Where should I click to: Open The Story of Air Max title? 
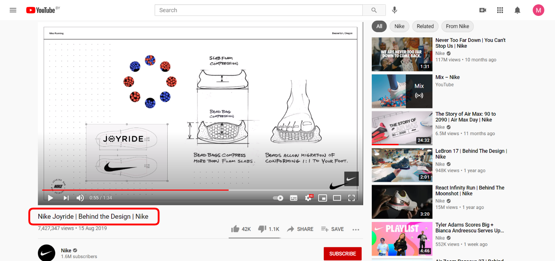465,117
